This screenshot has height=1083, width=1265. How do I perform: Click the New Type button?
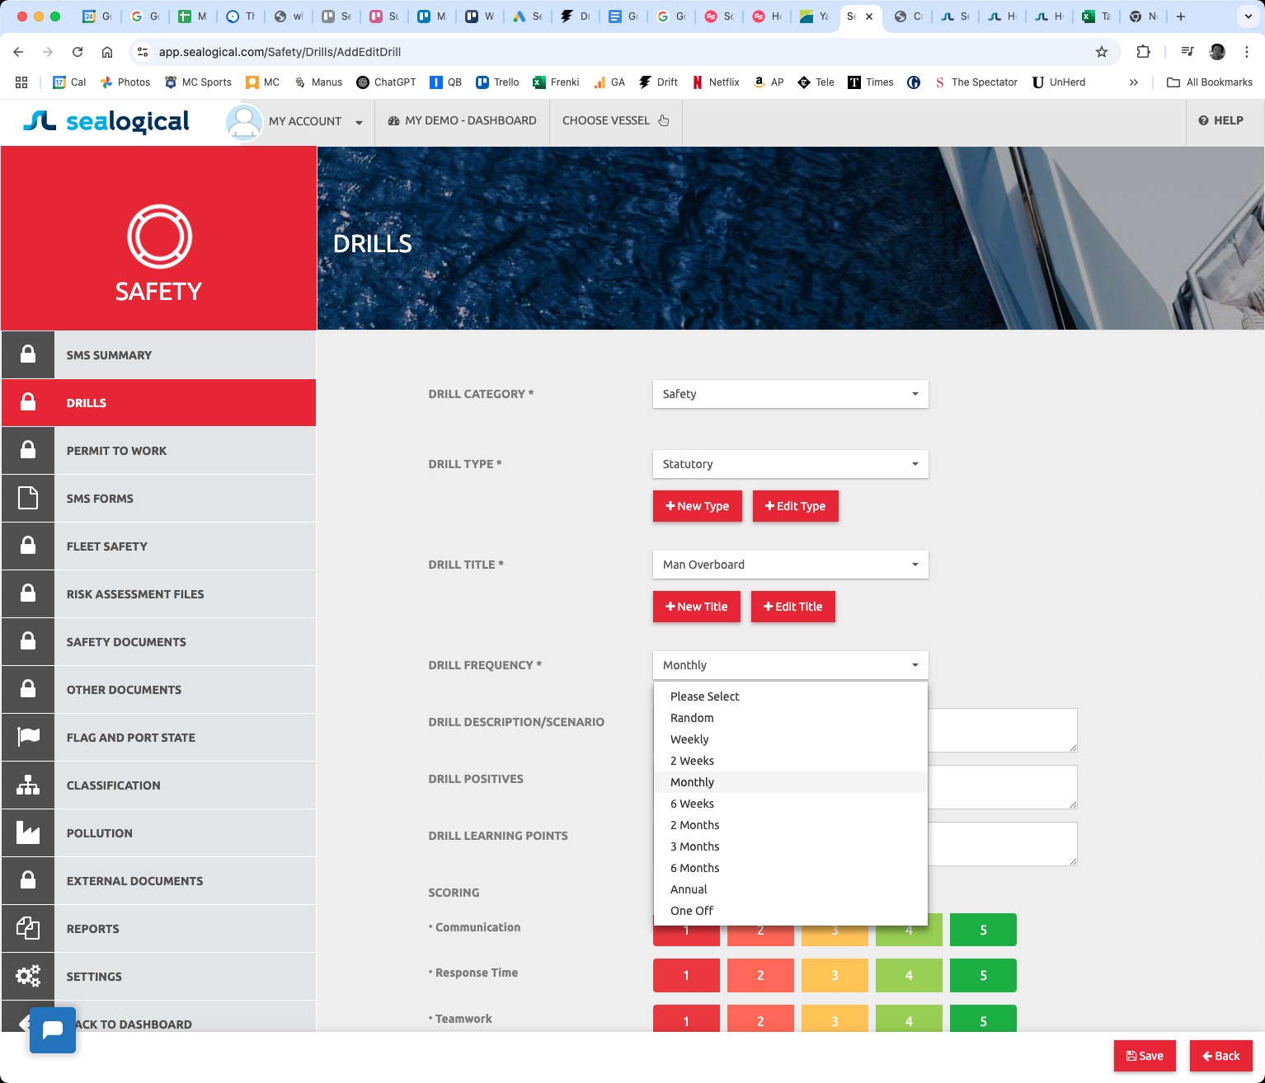pos(697,506)
